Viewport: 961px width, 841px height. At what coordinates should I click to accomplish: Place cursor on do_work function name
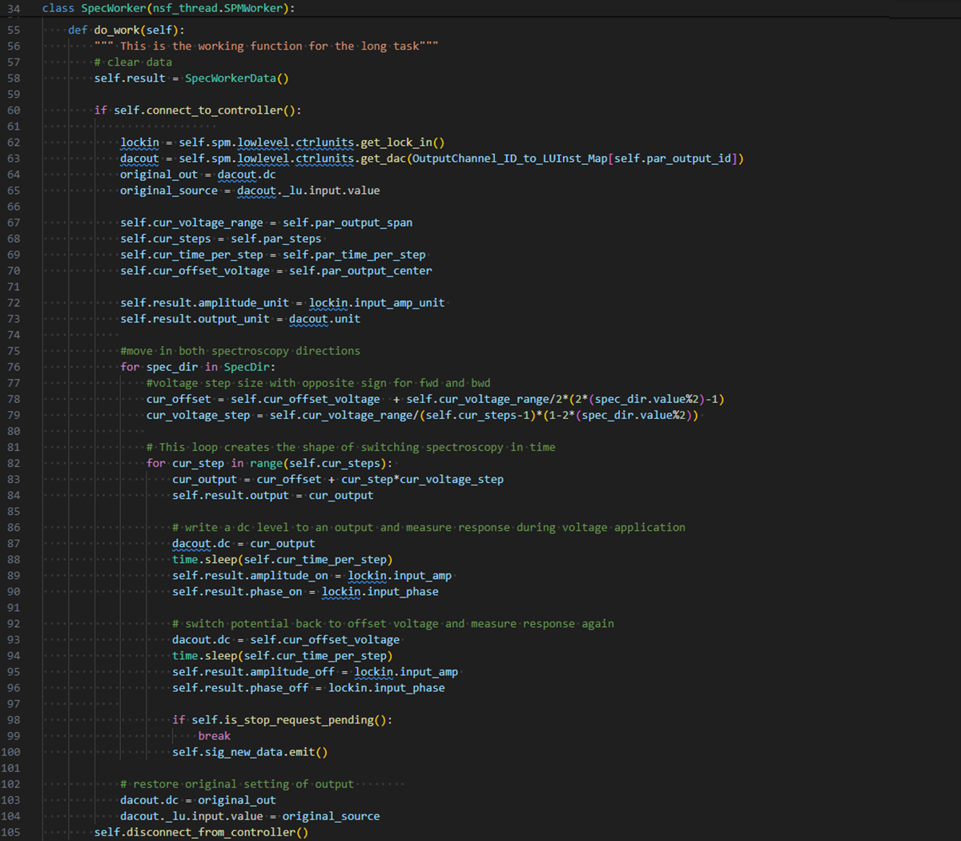[118, 30]
